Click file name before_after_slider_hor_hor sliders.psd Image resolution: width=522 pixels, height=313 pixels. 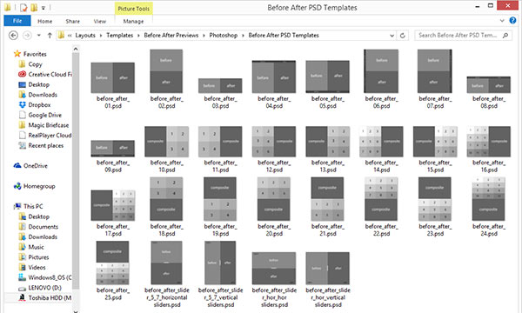(274, 297)
